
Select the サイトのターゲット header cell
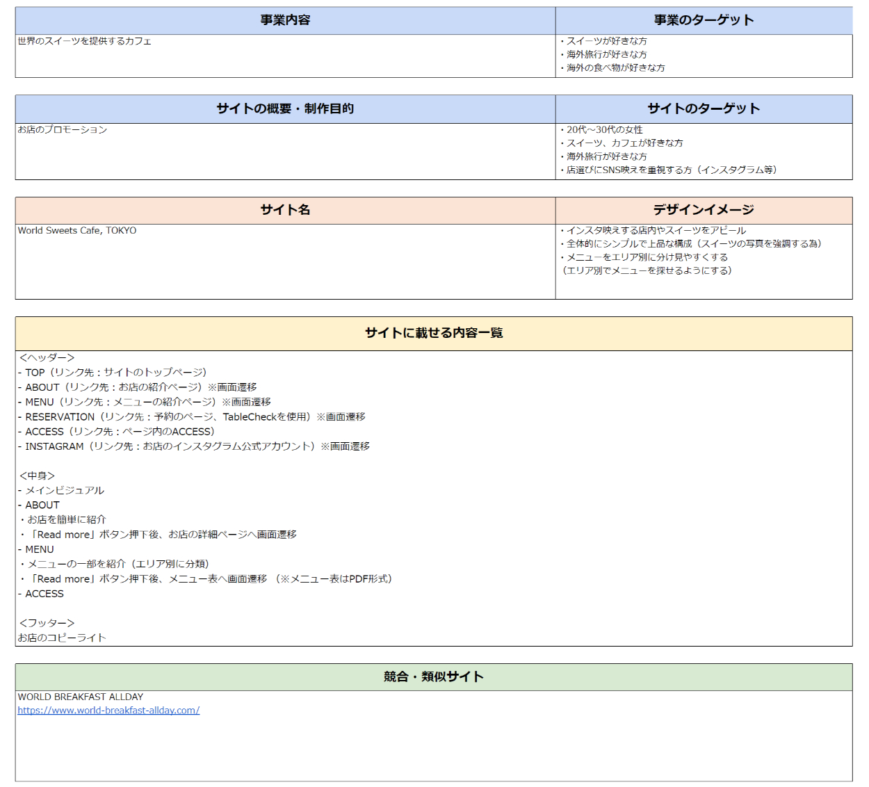(704, 109)
